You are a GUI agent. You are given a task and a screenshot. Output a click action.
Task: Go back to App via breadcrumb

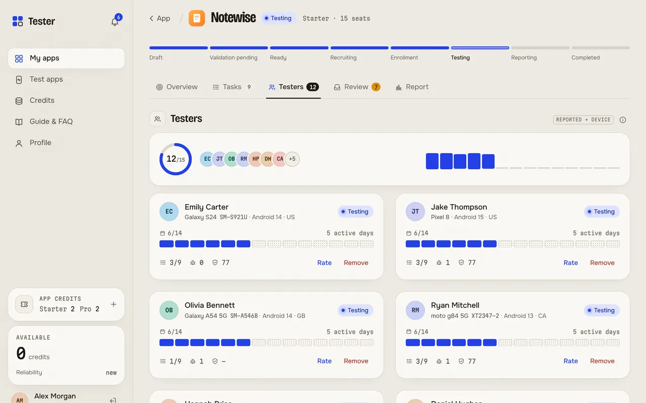pos(159,18)
